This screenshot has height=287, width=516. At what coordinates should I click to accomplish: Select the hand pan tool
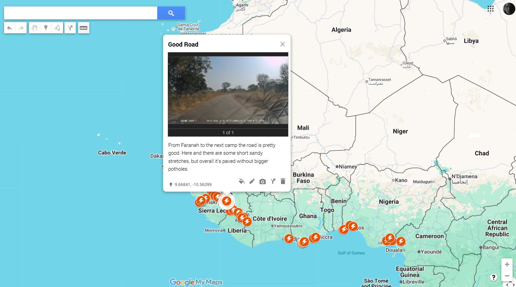click(x=34, y=28)
